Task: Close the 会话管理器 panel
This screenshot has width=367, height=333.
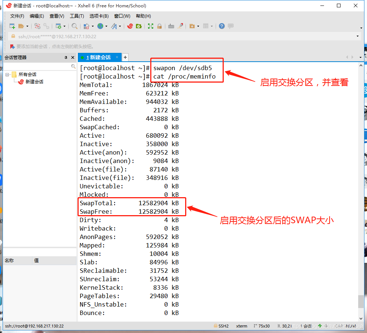Action: (x=73, y=58)
